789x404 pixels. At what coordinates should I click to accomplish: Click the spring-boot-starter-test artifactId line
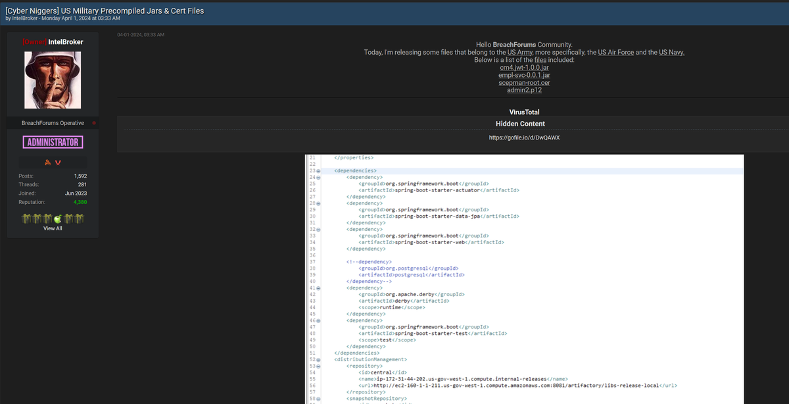pos(433,333)
